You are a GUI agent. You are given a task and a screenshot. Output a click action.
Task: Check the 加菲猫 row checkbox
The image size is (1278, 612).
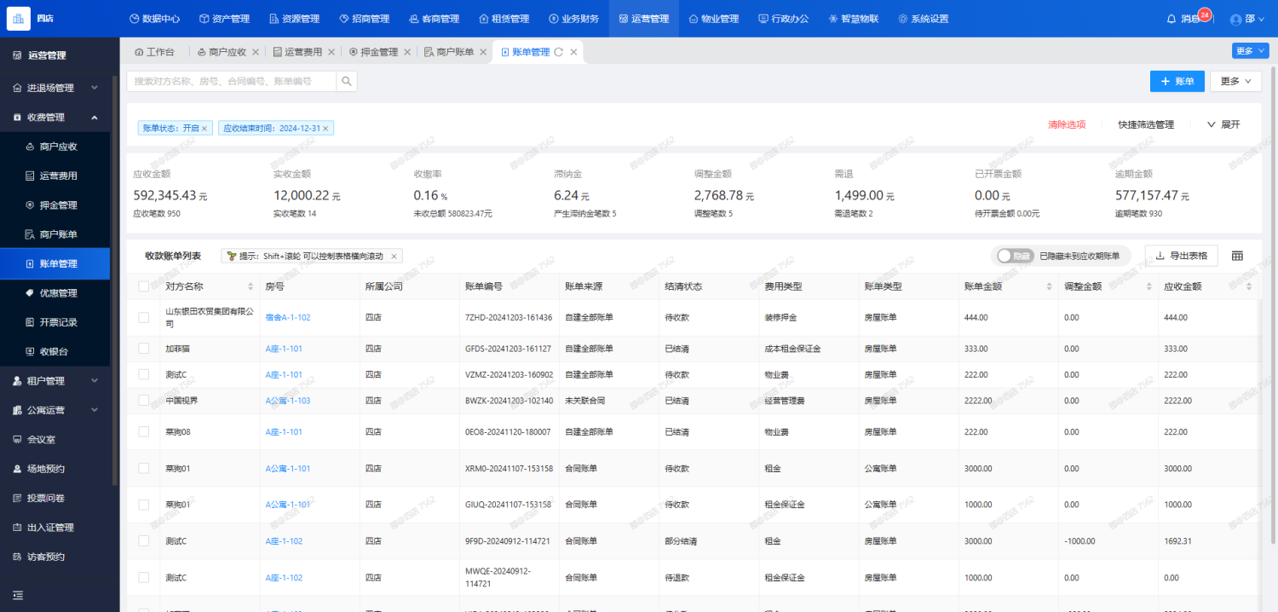coord(143,349)
